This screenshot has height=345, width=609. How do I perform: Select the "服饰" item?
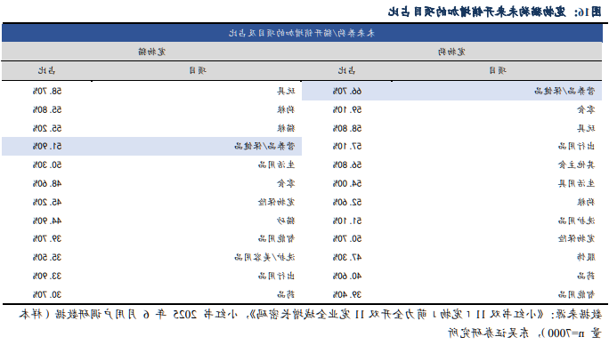586,257
